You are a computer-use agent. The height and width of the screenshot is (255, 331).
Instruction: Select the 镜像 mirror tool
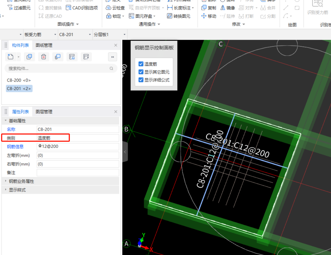[228, 8]
